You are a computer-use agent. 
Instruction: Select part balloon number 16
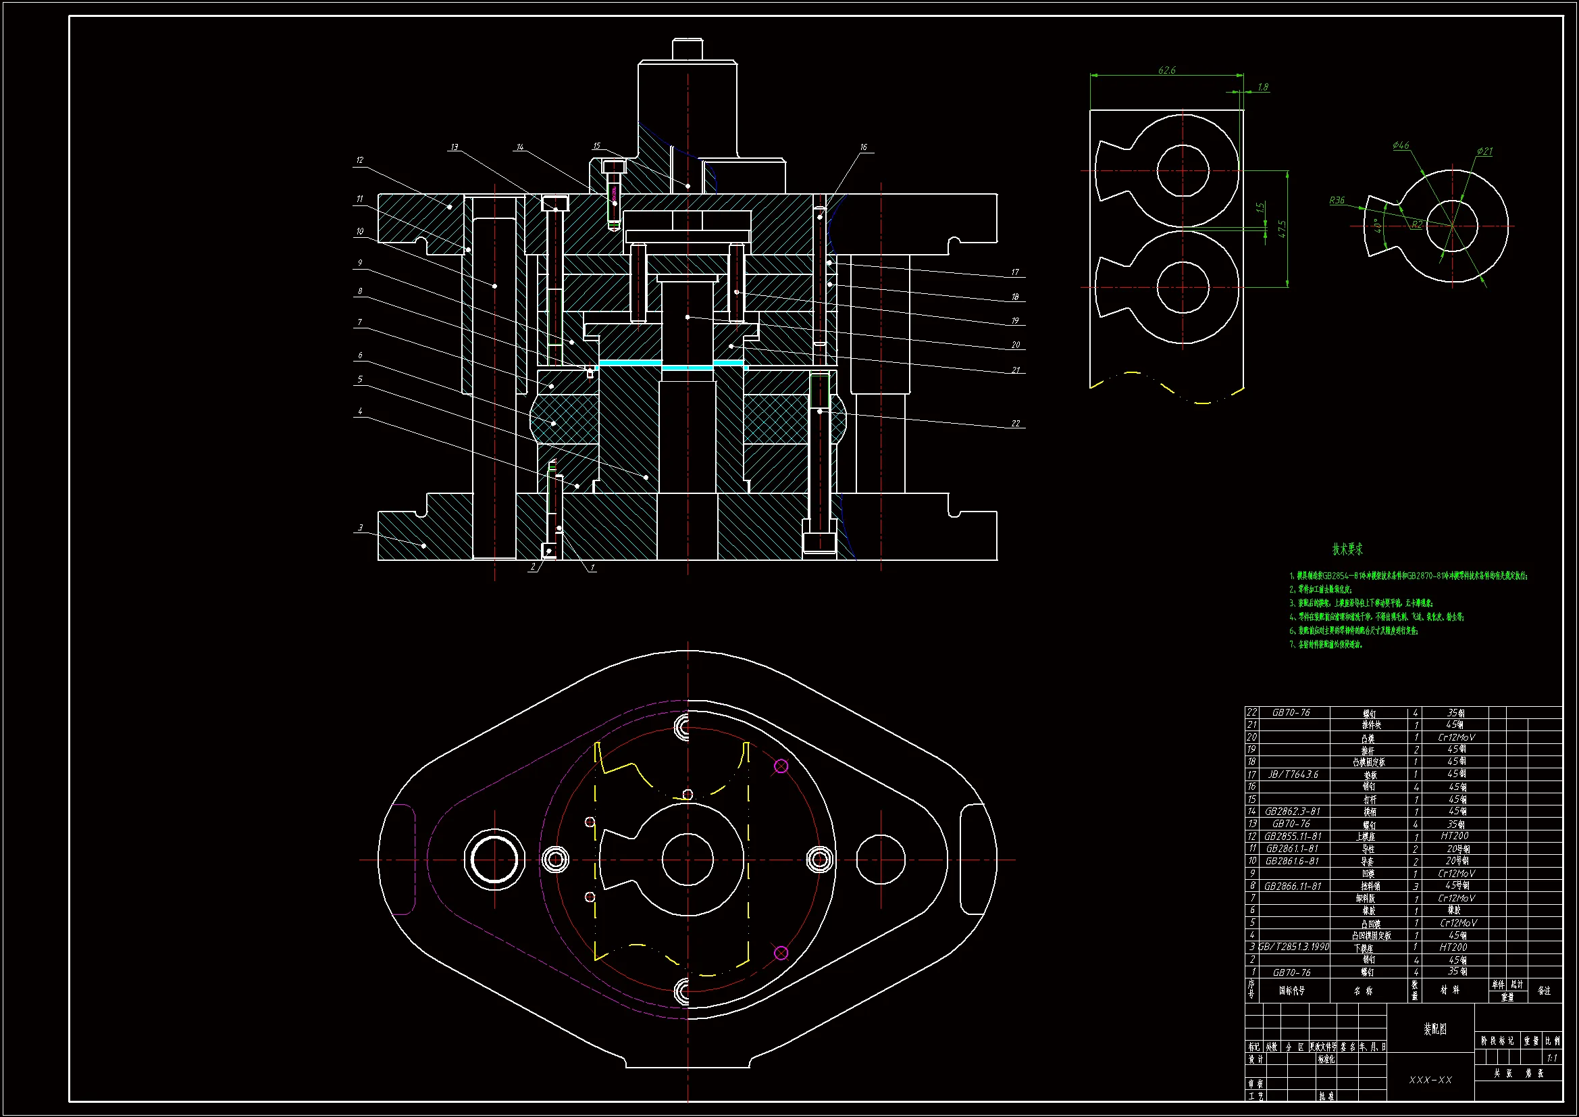863,147
